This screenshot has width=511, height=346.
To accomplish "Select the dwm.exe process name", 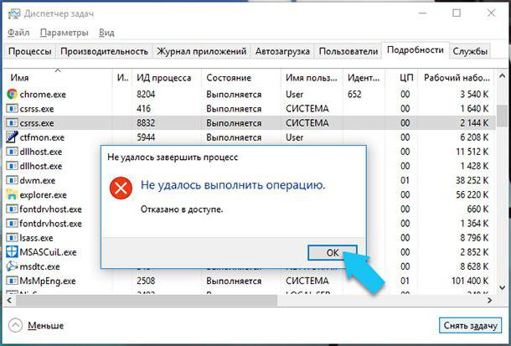I will (38, 180).
